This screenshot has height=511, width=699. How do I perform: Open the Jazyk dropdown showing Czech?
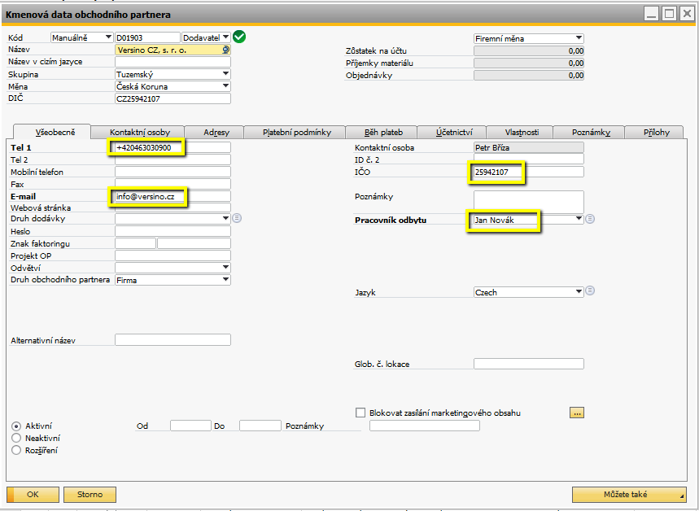[529, 292]
